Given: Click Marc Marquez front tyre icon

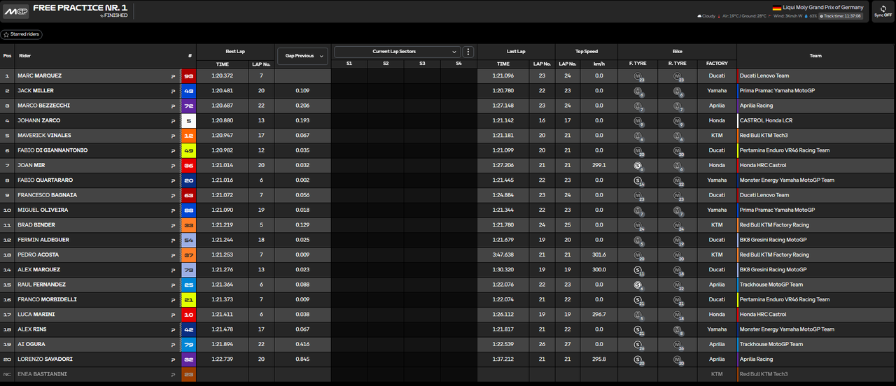Looking at the screenshot, I should coord(638,76).
